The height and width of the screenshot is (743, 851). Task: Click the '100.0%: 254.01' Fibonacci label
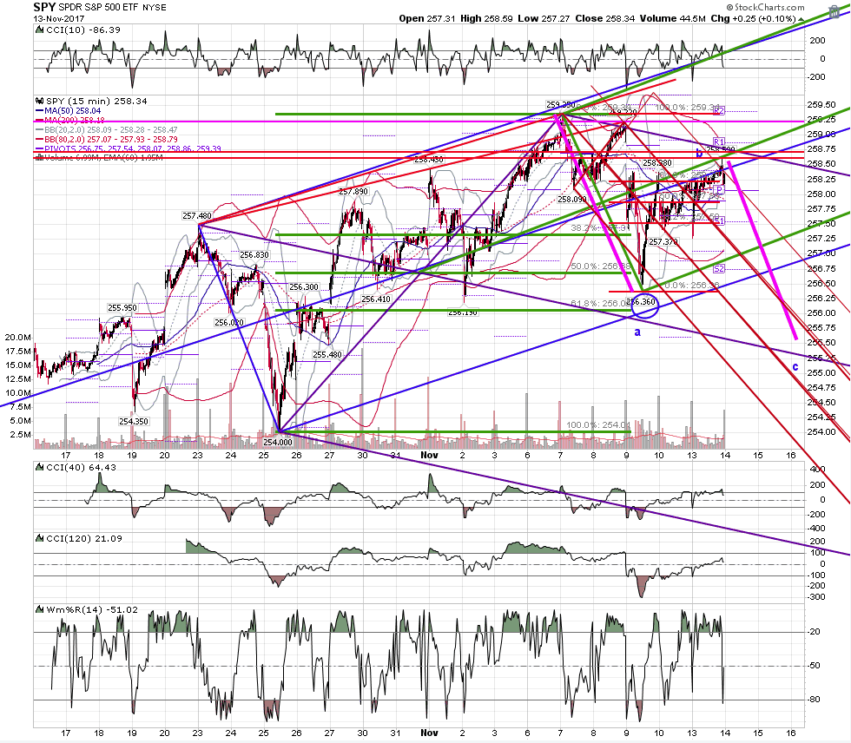click(598, 425)
